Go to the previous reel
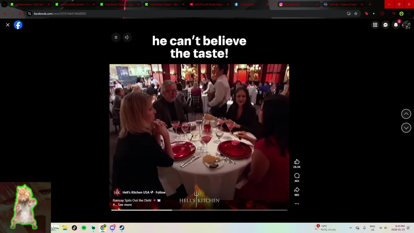Screen dimensions: 414x233 (x=406, y=114)
